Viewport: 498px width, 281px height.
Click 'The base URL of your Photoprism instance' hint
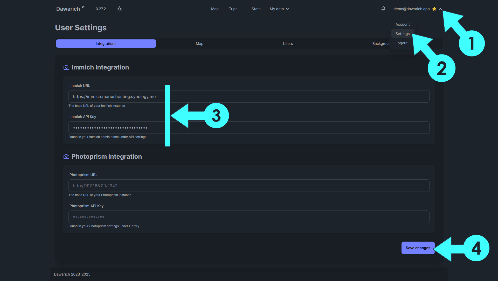[100, 195]
